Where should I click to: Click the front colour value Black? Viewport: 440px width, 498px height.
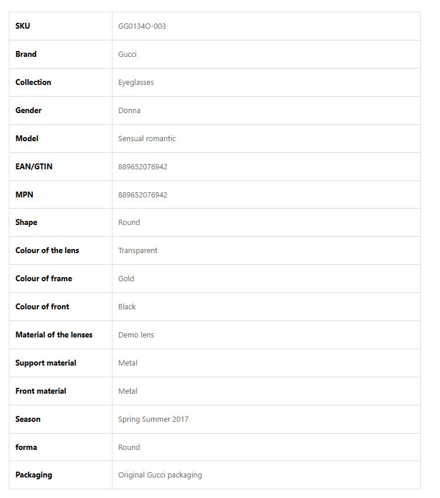pos(127,307)
